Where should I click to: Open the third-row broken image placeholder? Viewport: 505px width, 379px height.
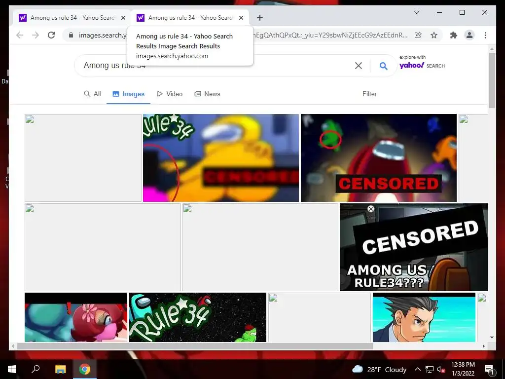(x=320, y=317)
